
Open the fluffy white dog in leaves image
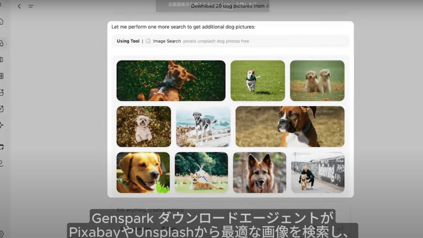pos(144,127)
